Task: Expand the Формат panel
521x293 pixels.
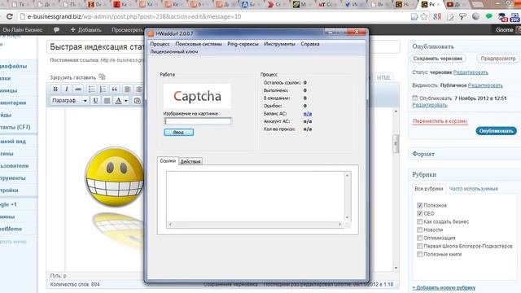Action: pyautogui.click(x=464, y=154)
